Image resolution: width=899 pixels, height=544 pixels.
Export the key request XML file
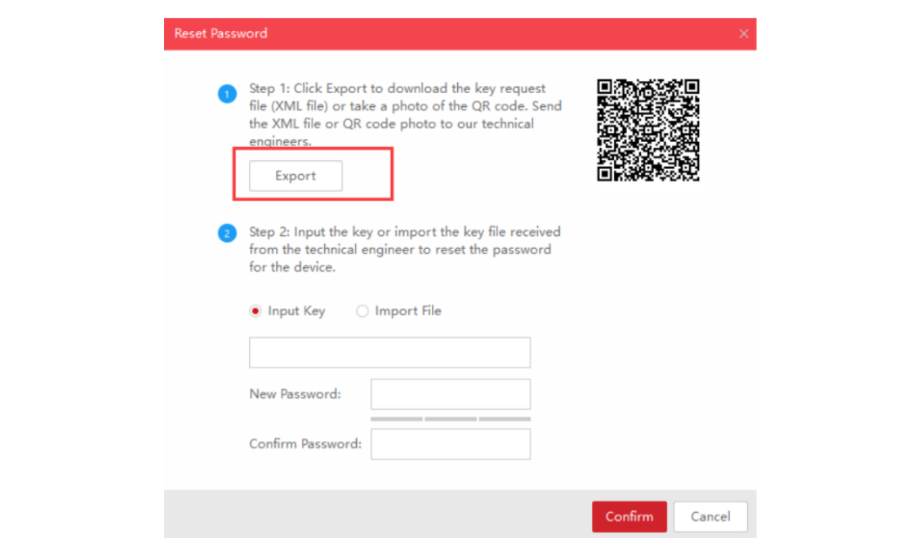(x=296, y=176)
